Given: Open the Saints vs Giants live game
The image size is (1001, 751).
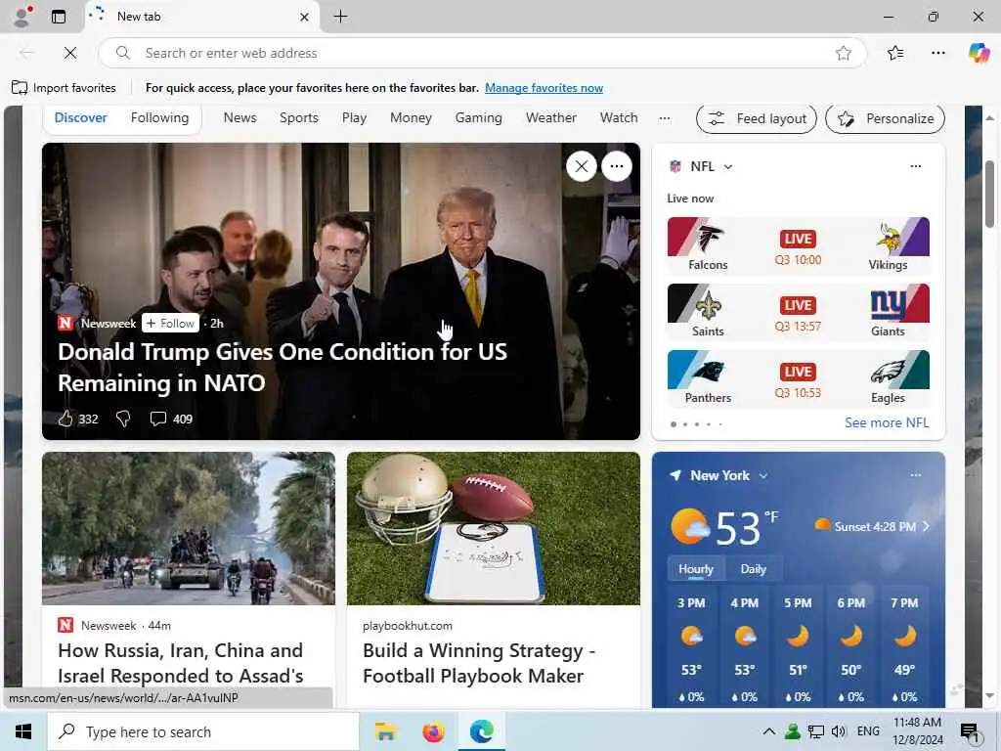Looking at the screenshot, I should [798, 312].
